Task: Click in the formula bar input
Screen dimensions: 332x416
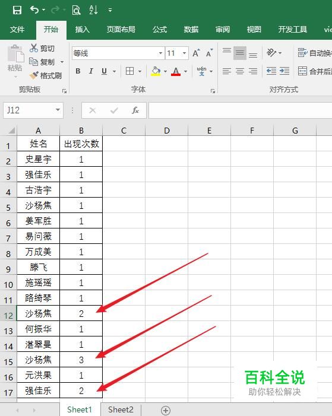Action: coord(240,110)
